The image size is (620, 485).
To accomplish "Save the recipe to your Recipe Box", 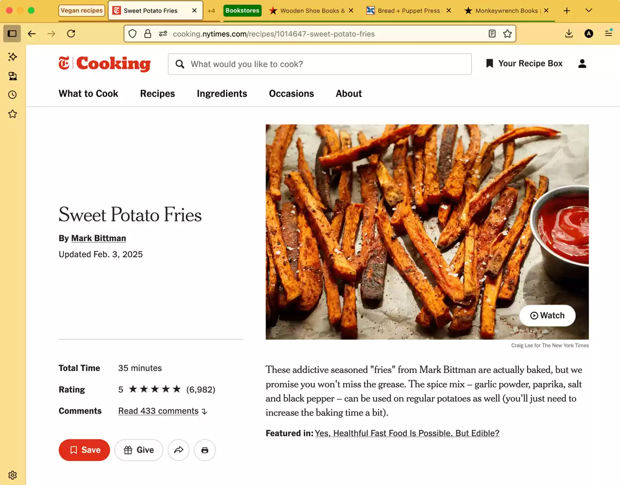I will (84, 450).
